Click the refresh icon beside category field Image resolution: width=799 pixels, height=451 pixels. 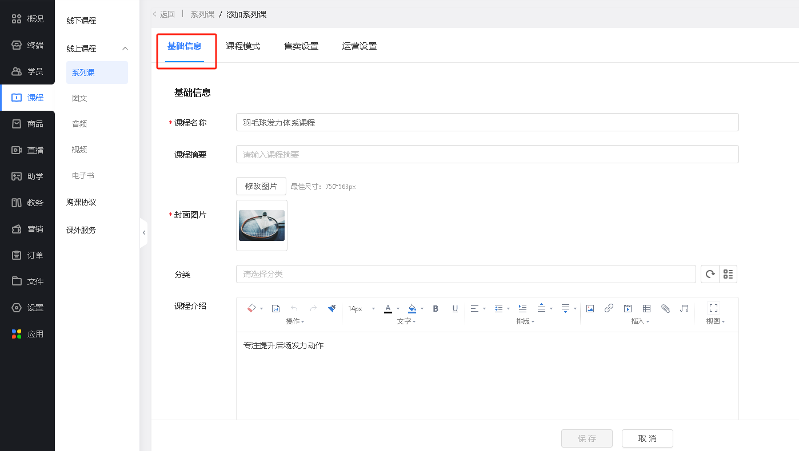(x=710, y=274)
